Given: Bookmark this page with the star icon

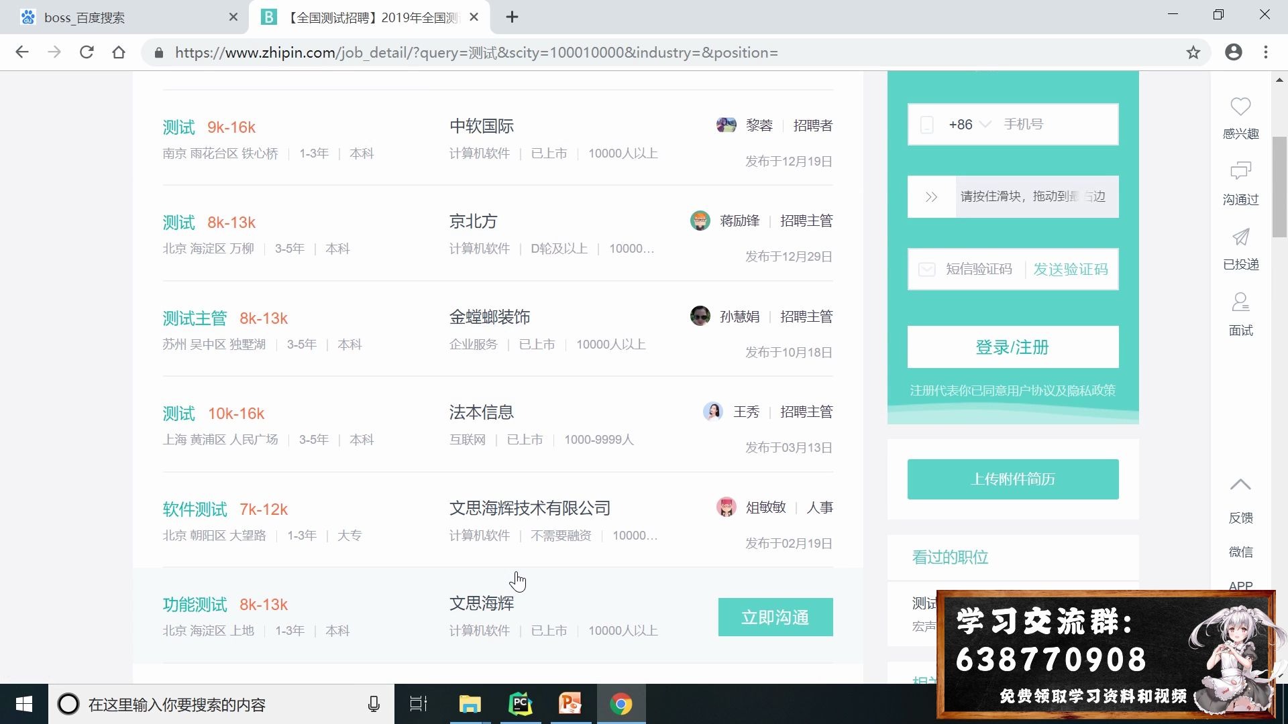Looking at the screenshot, I should (x=1193, y=52).
